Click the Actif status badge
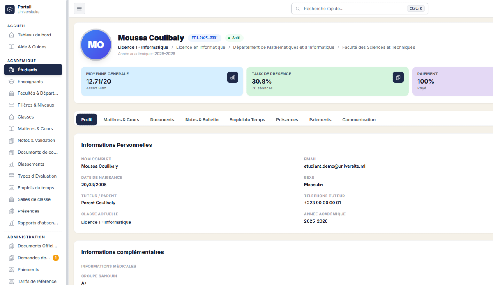Image resolution: width=493 pixels, height=285 pixels. point(234,38)
